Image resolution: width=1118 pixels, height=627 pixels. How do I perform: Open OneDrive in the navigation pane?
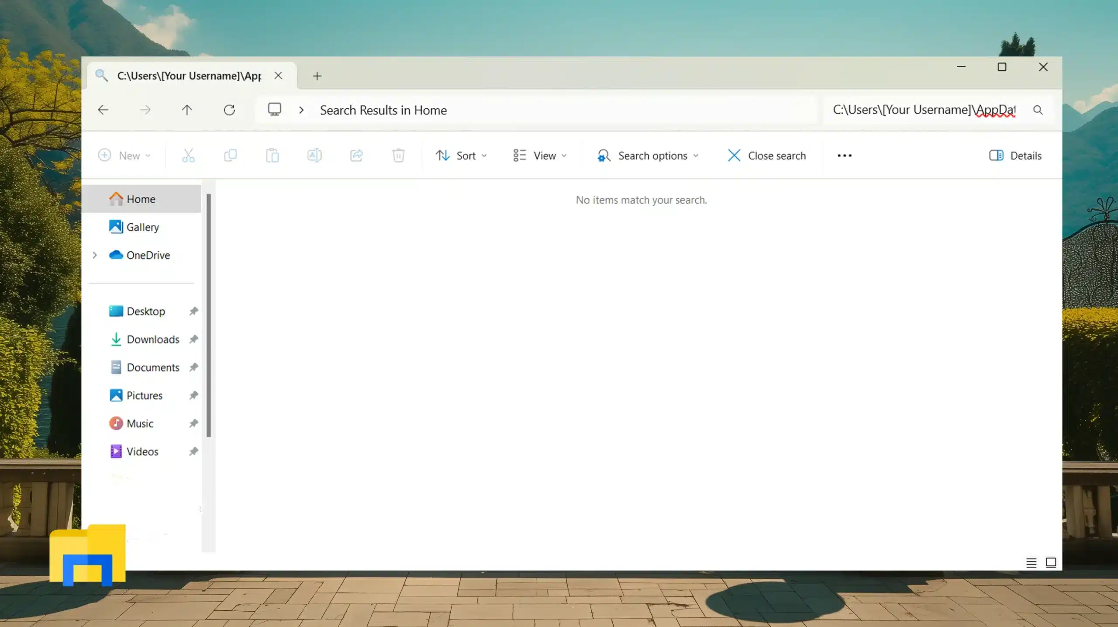click(141, 255)
